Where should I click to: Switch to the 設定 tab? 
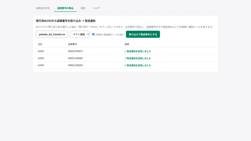tap(83, 8)
